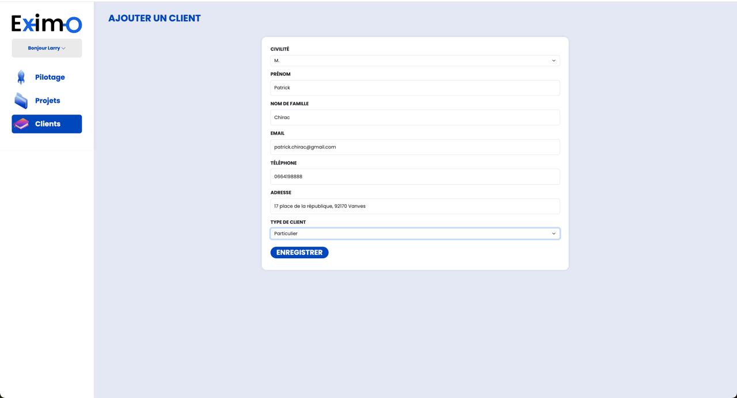Image resolution: width=737 pixels, height=398 pixels.
Task: Click the Pilotage rocket icon
Action: 21,77
